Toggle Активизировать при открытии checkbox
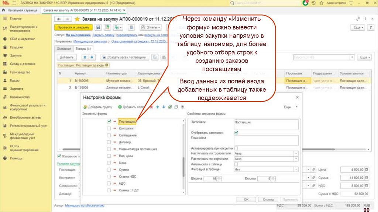378x212 pixels. (x=236, y=148)
